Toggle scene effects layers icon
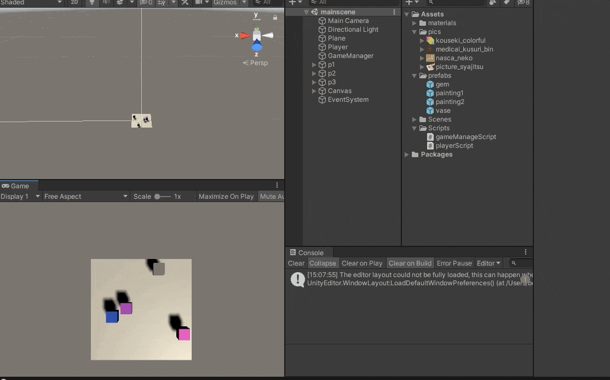The image size is (610, 380). [x=120, y=2]
